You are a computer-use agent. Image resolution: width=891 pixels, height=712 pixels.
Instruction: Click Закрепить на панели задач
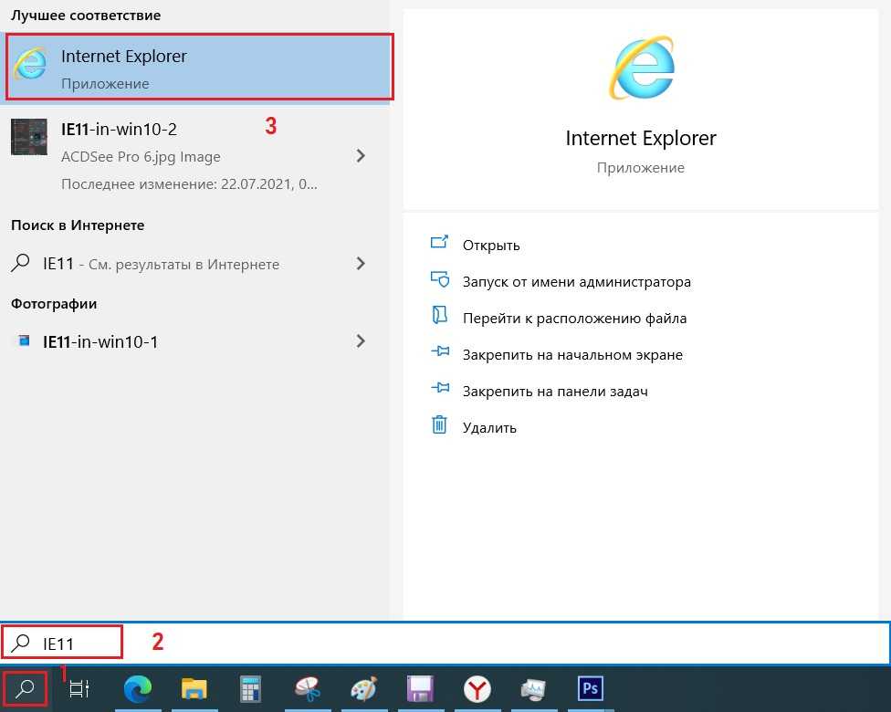(x=554, y=391)
